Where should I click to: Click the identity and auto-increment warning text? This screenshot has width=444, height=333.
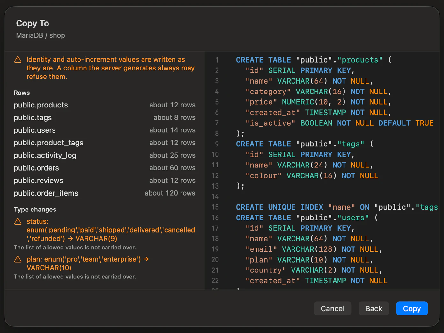pyautogui.click(x=110, y=68)
